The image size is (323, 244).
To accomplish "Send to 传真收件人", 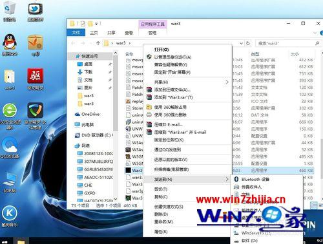I will tap(251, 187).
